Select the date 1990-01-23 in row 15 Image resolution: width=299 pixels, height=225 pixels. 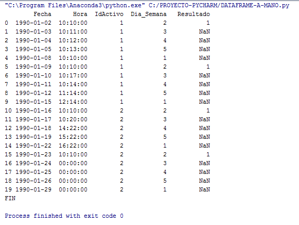pos(33,154)
